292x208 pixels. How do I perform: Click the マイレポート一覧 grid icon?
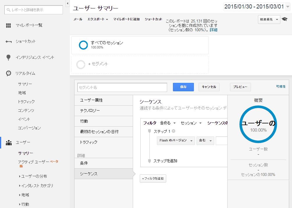pos(8,25)
